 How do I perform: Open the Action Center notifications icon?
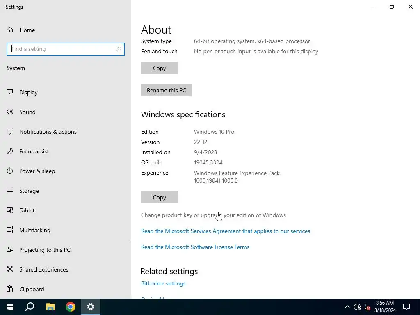pos(406,307)
